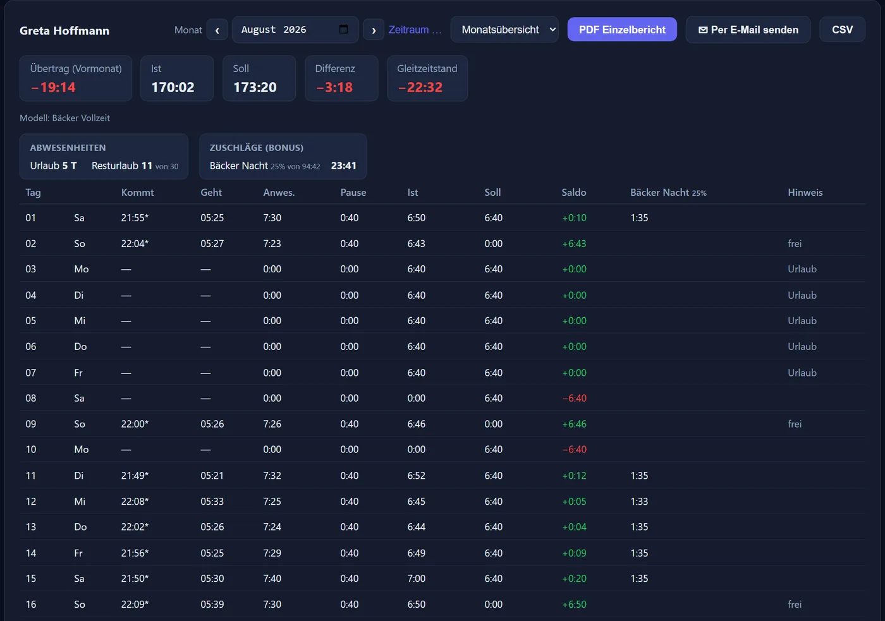Click the Tag column header
The image size is (885, 621).
pyautogui.click(x=33, y=193)
